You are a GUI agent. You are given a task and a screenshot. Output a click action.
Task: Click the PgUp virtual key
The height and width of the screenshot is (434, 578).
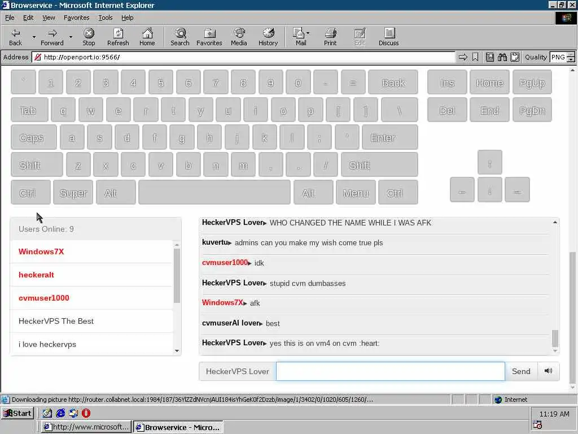[x=532, y=82]
